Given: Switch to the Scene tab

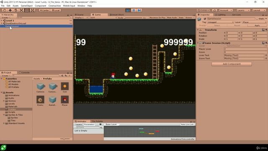Looking at the screenshot, I should (80, 15).
